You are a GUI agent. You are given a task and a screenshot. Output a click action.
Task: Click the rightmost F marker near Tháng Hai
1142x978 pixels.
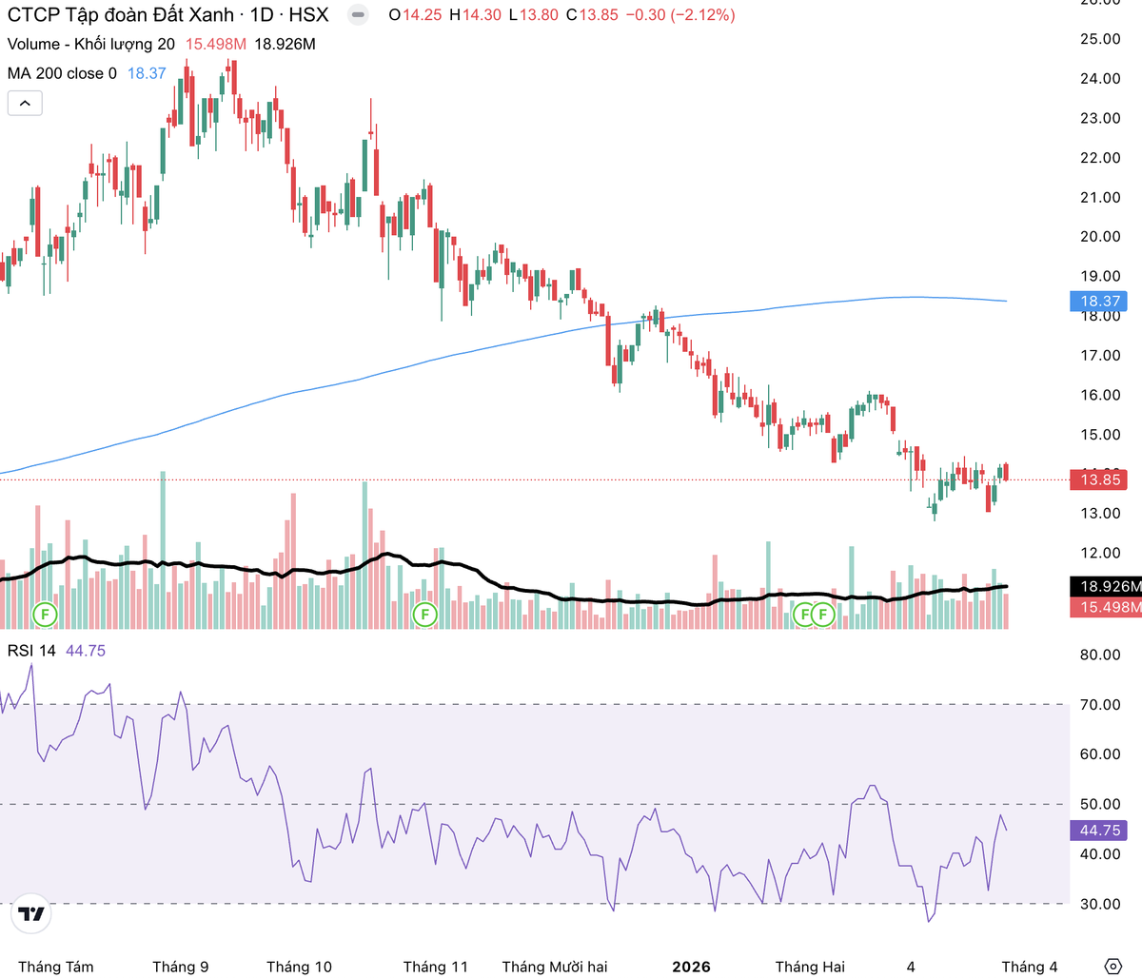tap(822, 615)
